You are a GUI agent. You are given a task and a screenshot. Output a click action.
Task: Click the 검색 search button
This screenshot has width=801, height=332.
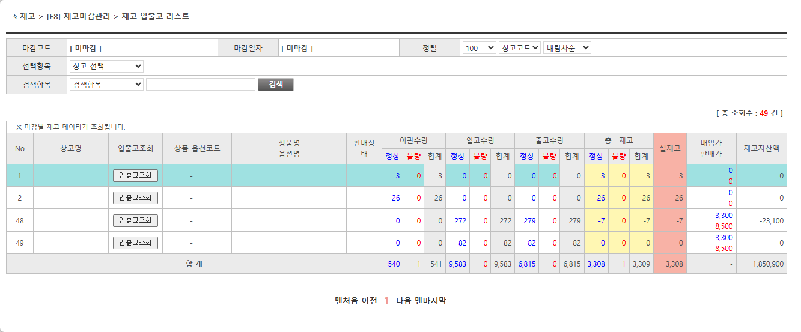[x=276, y=85]
